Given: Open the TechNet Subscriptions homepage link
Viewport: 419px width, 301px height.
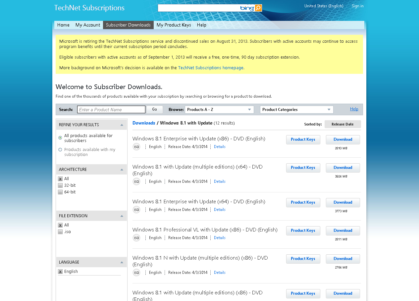Looking at the screenshot, I should point(211,68).
